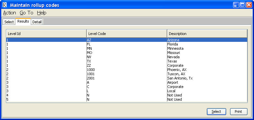254x120 pixels.
Task: Click level code NV cell
Action: point(127,57)
